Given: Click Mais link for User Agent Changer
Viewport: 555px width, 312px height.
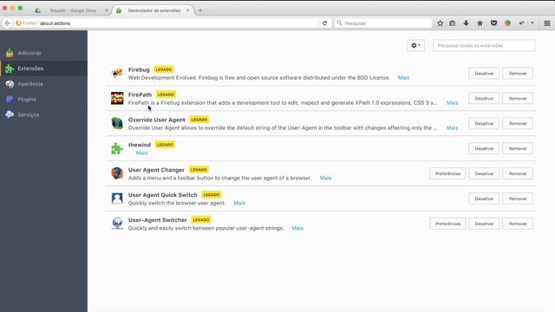Looking at the screenshot, I should click(325, 179).
